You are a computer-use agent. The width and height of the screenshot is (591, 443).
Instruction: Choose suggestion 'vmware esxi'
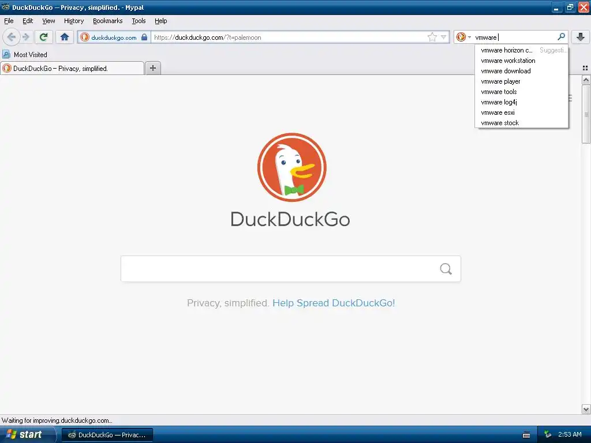[521, 112]
